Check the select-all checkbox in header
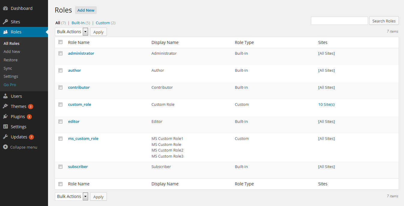Screen dimensions: 404x206 [x=60, y=42]
